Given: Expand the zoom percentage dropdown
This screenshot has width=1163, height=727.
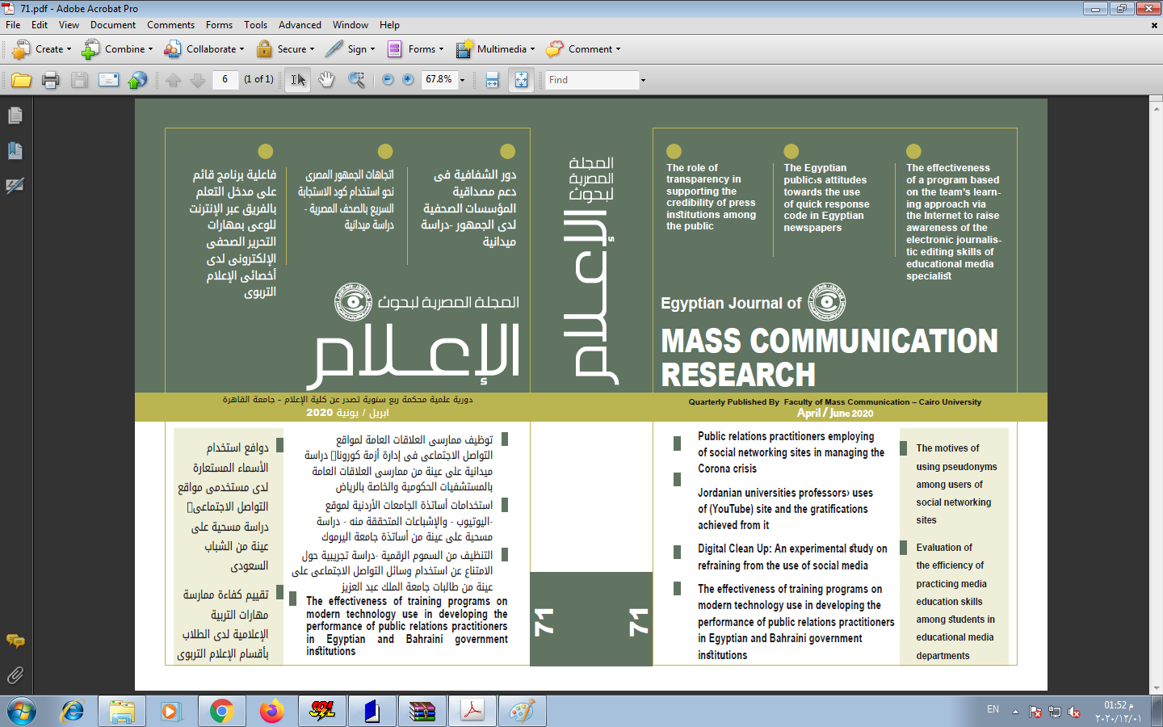Looking at the screenshot, I should click(x=462, y=80).
